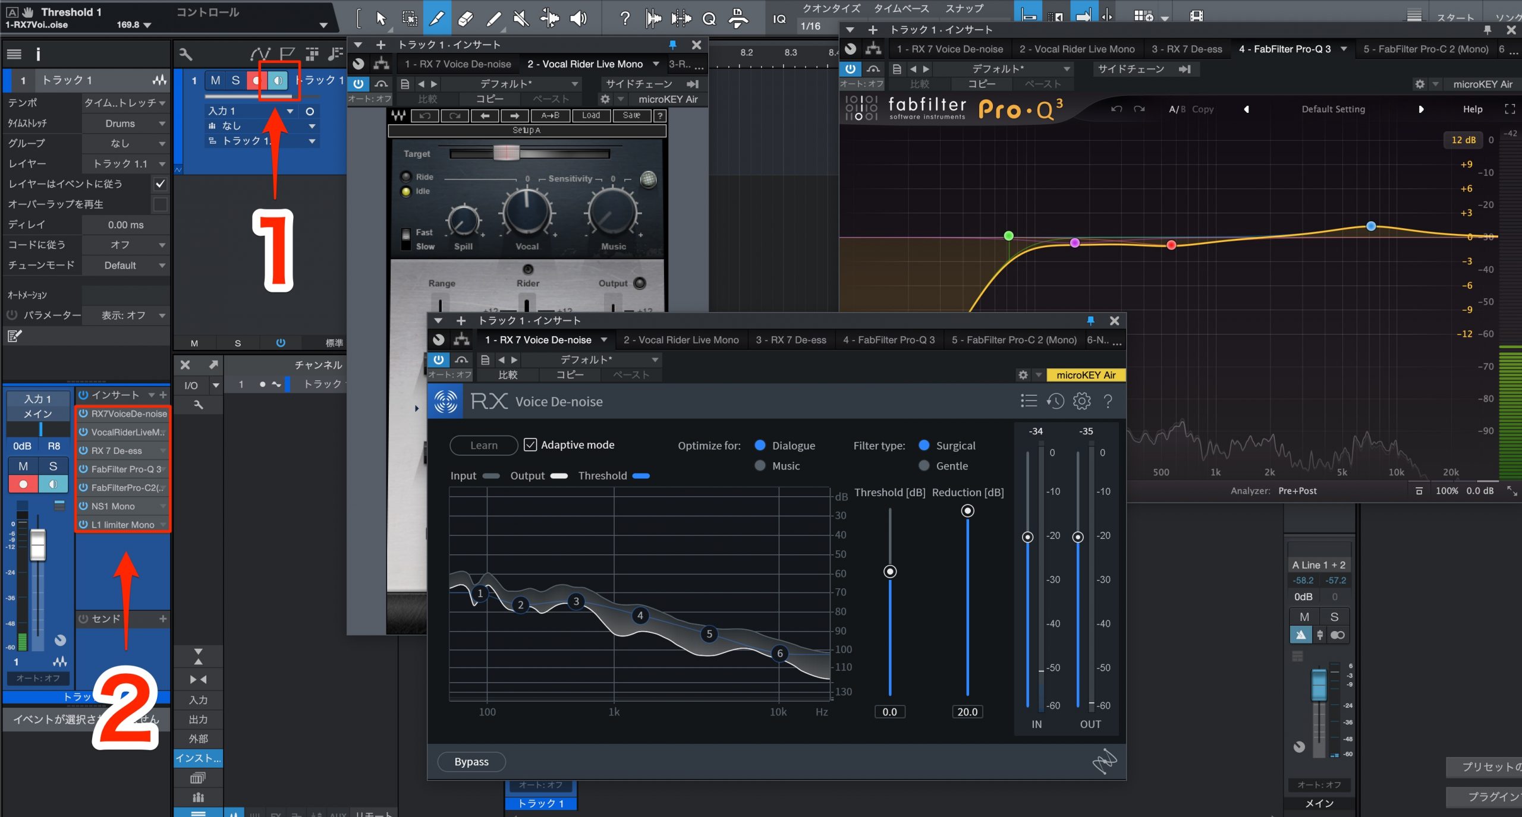Adjust the Threshold dB slider handle
Viewport: 1522px width, 817px height.
click(890, 572)
